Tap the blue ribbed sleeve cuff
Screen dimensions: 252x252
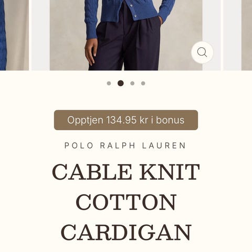coord(91,30)
